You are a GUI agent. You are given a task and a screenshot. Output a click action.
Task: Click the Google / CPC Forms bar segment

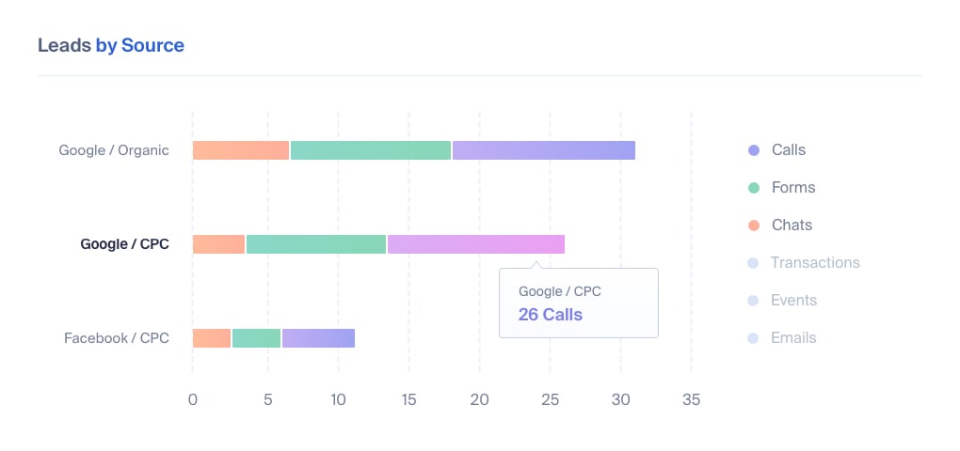coord(316,244)
